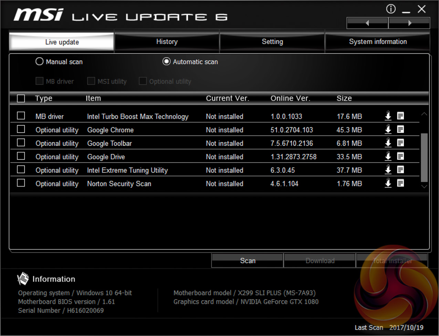This screenshot has height=336, width=439.
Task: Click the Current Ver. column header
Action: click(x=227, y=98)
